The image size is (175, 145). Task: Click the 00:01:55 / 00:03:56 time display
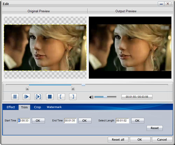point(137,97)
